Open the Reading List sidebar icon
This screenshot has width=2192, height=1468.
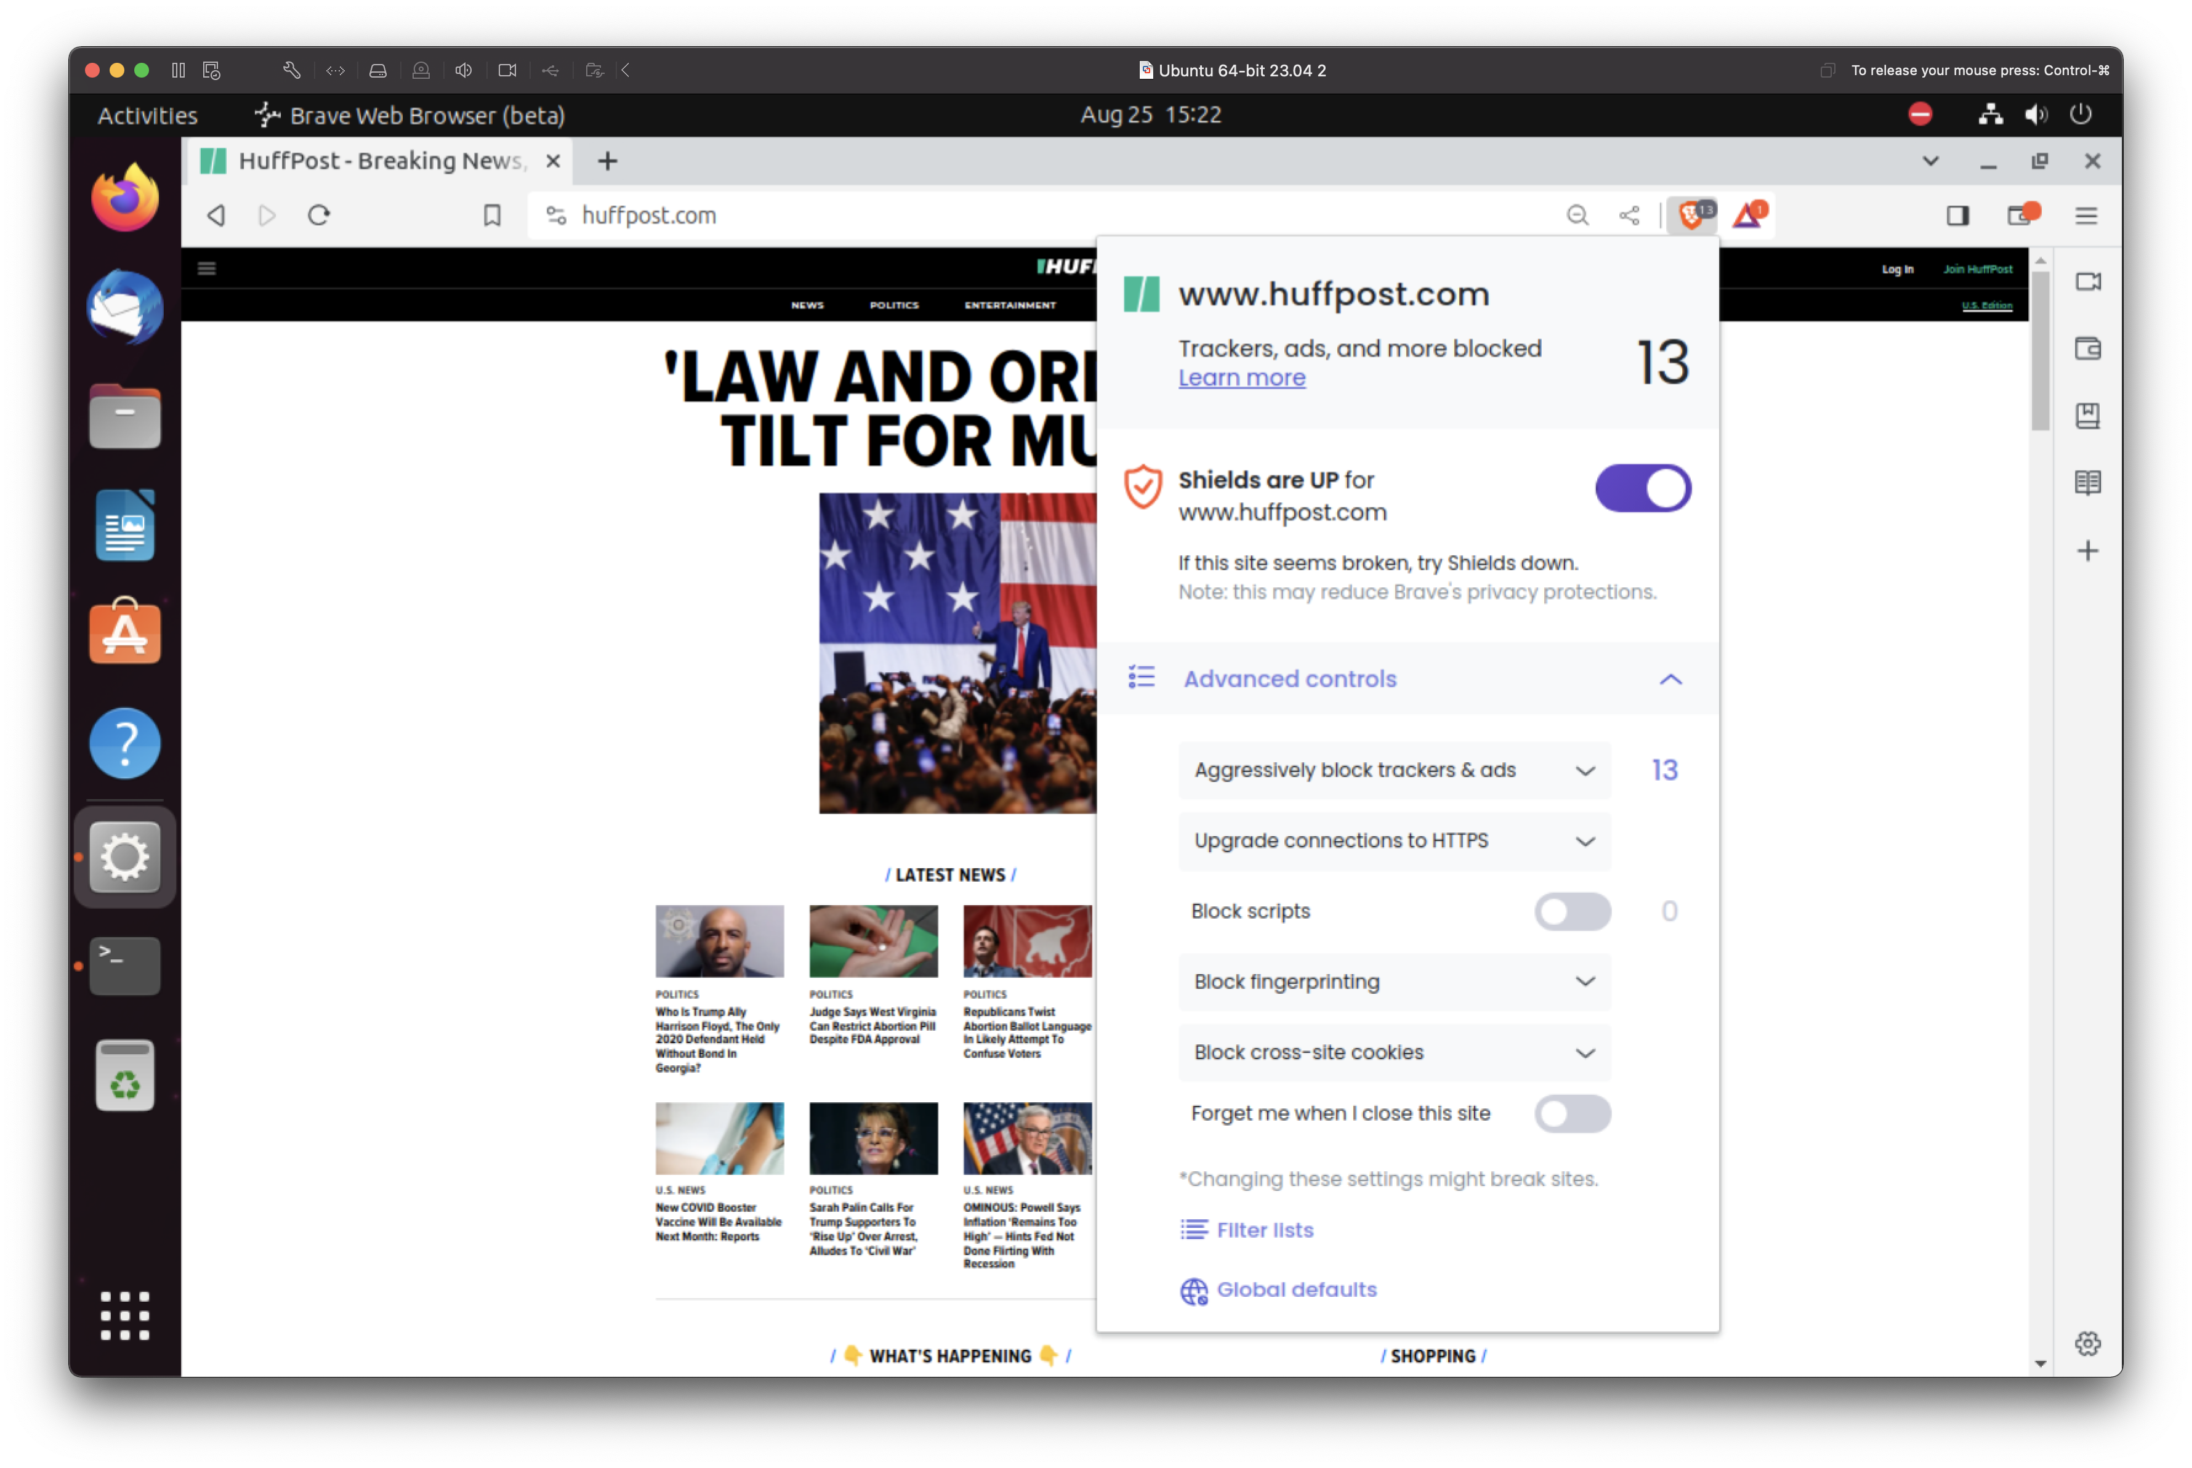click(2088, 482)
